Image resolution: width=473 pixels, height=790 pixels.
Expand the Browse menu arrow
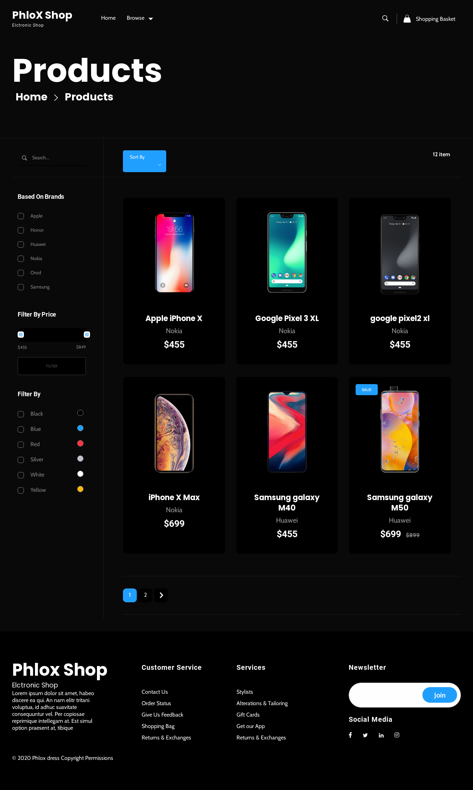pyautogui.click(x=151, y=19)
